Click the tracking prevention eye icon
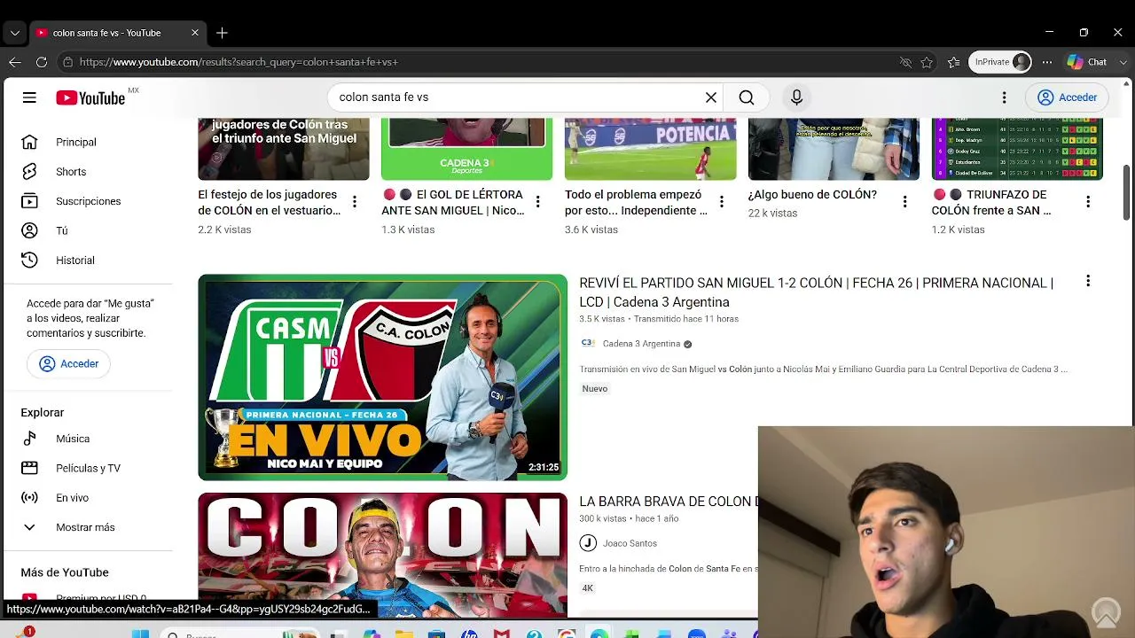1135x638 pixels. 905,62
